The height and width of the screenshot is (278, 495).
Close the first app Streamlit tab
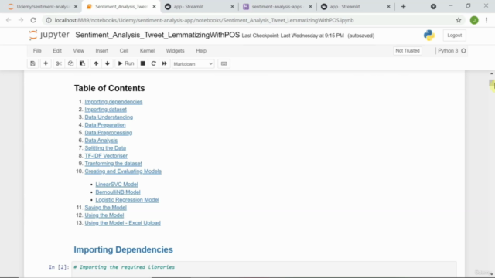click(x=232, y=7)
